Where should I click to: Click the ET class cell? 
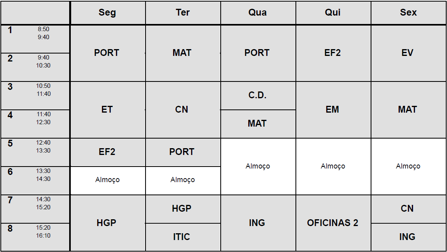coord(107,110)
